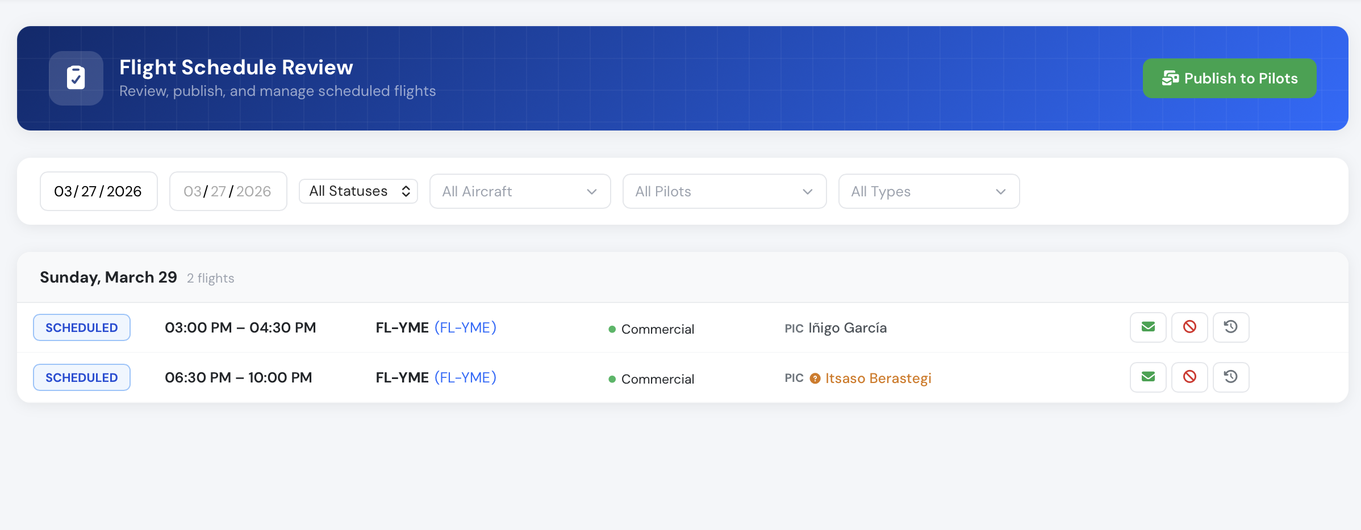Click the warning icon beside Itsaso Berastegi
1361x530 pixels.
click(815, 378)
